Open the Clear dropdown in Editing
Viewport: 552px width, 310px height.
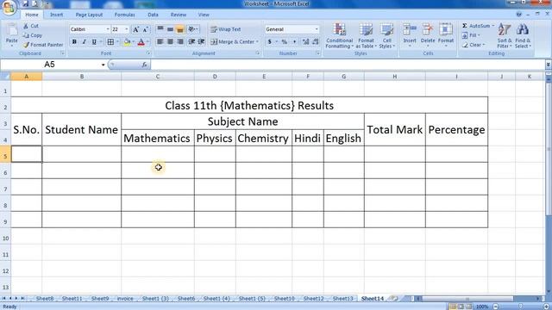click(x=474, y=45)
